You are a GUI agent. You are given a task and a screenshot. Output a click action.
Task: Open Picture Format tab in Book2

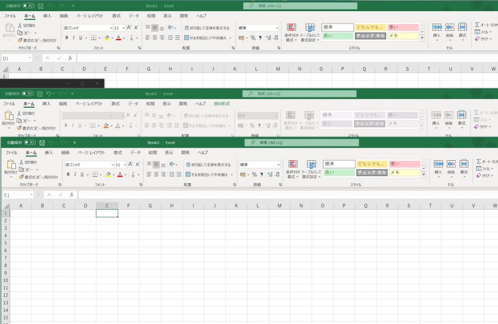tap(222, 104)
